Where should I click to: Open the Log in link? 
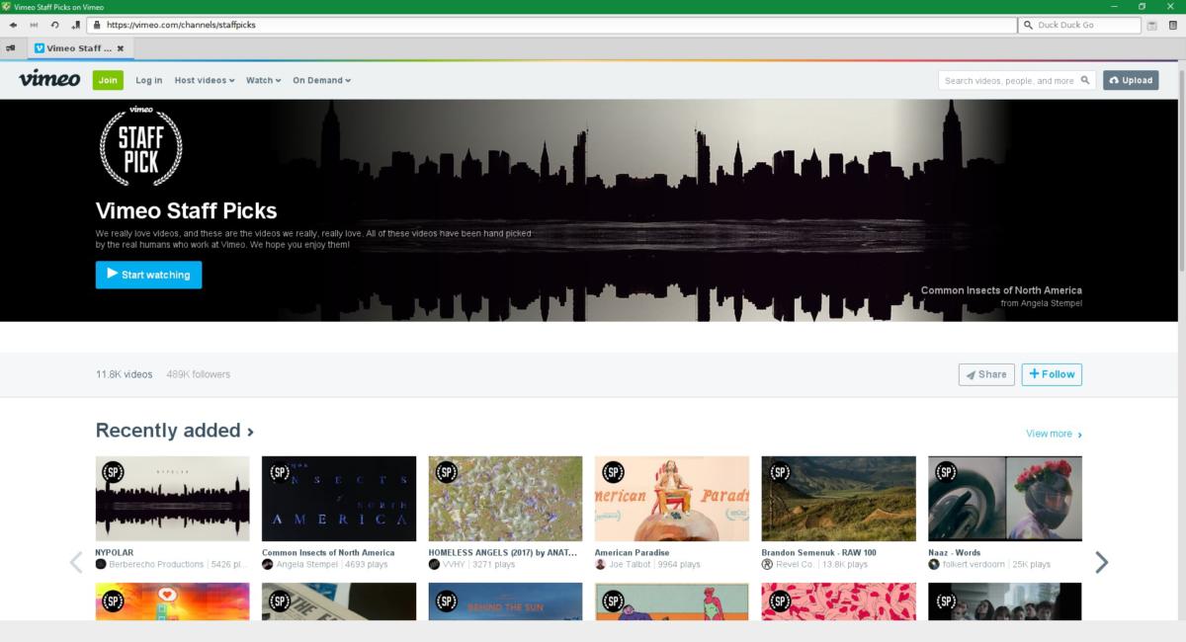[149, 80]
